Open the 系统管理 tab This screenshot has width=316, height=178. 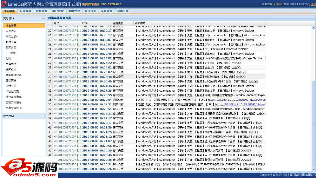(x=106, y=11)
